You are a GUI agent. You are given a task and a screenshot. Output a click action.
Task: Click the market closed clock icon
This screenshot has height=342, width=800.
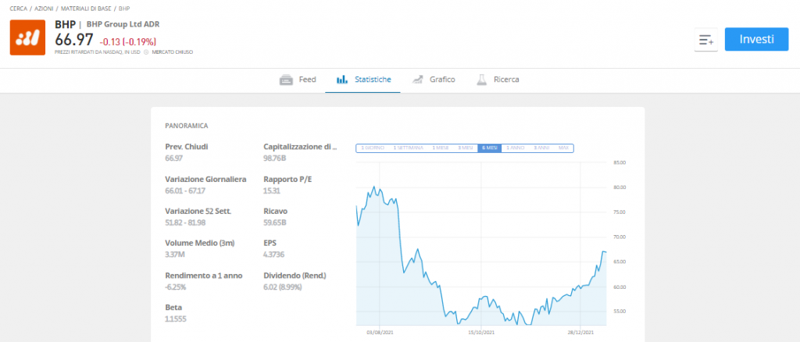146,52
